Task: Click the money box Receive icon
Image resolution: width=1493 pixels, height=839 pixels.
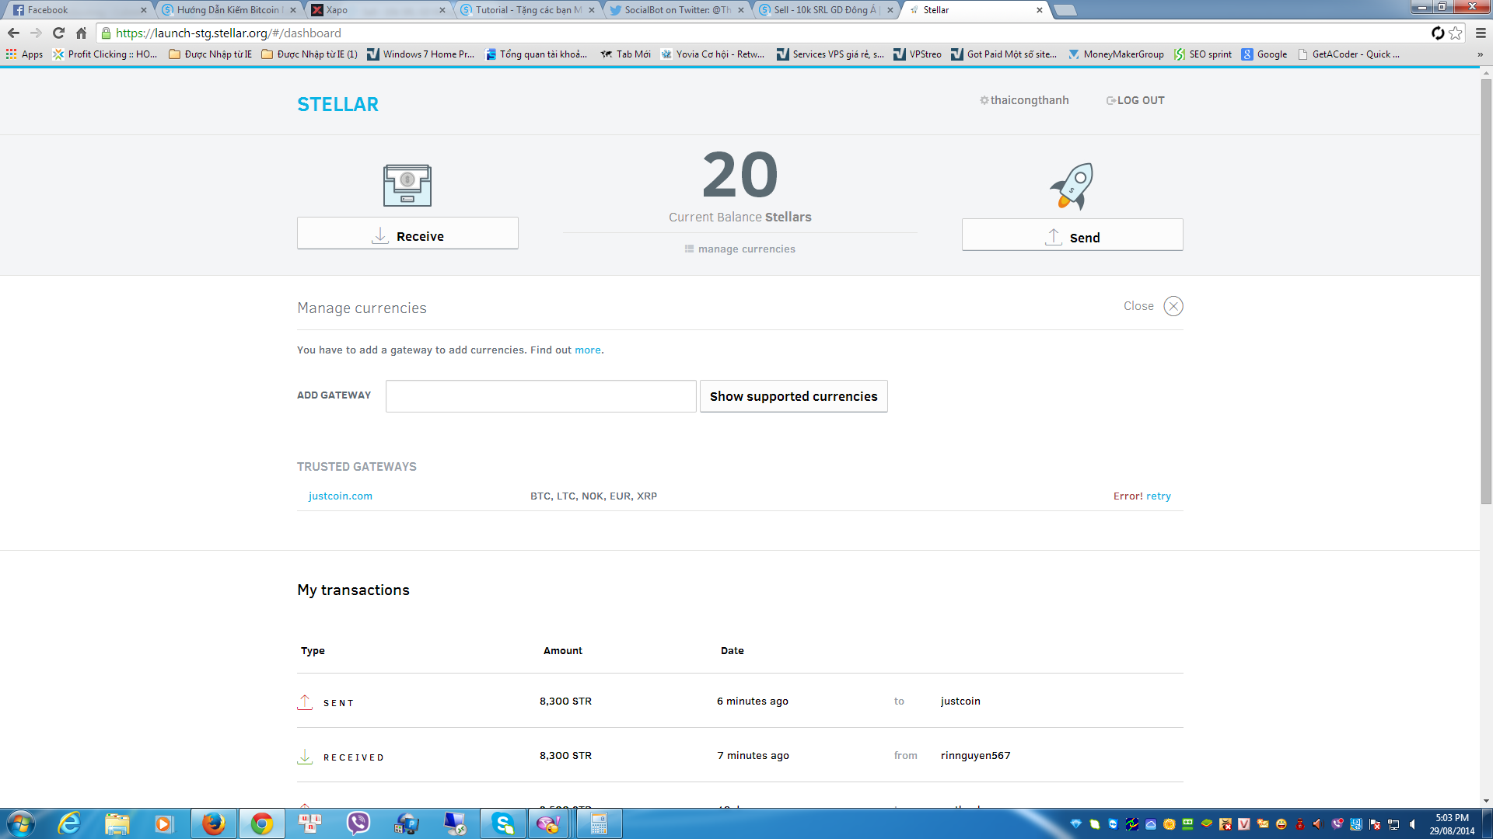Action: 407,185
